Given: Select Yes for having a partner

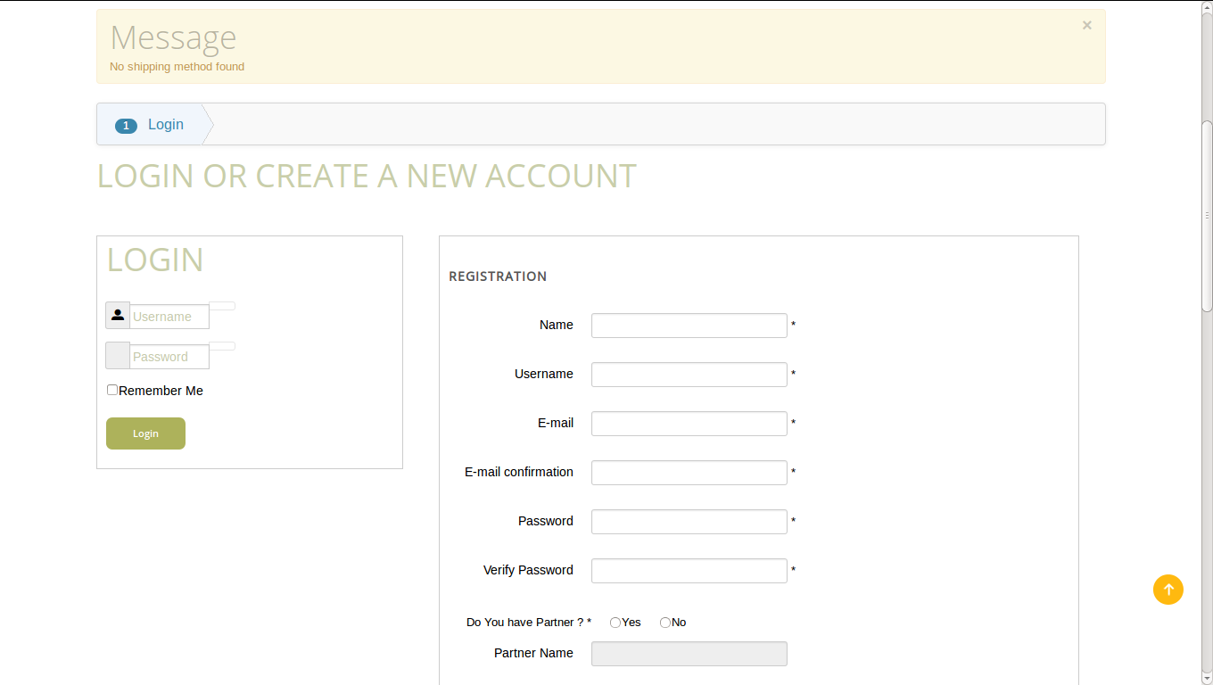Looking at the screenshot, I should tap(615, 623).
